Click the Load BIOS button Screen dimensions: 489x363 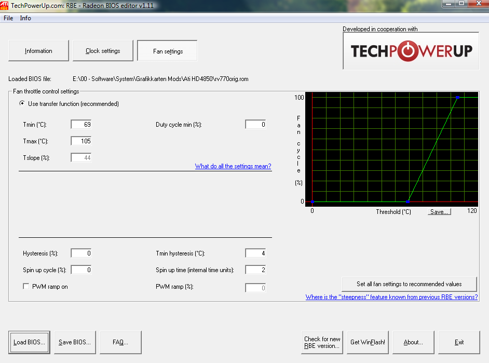(29, 342)
